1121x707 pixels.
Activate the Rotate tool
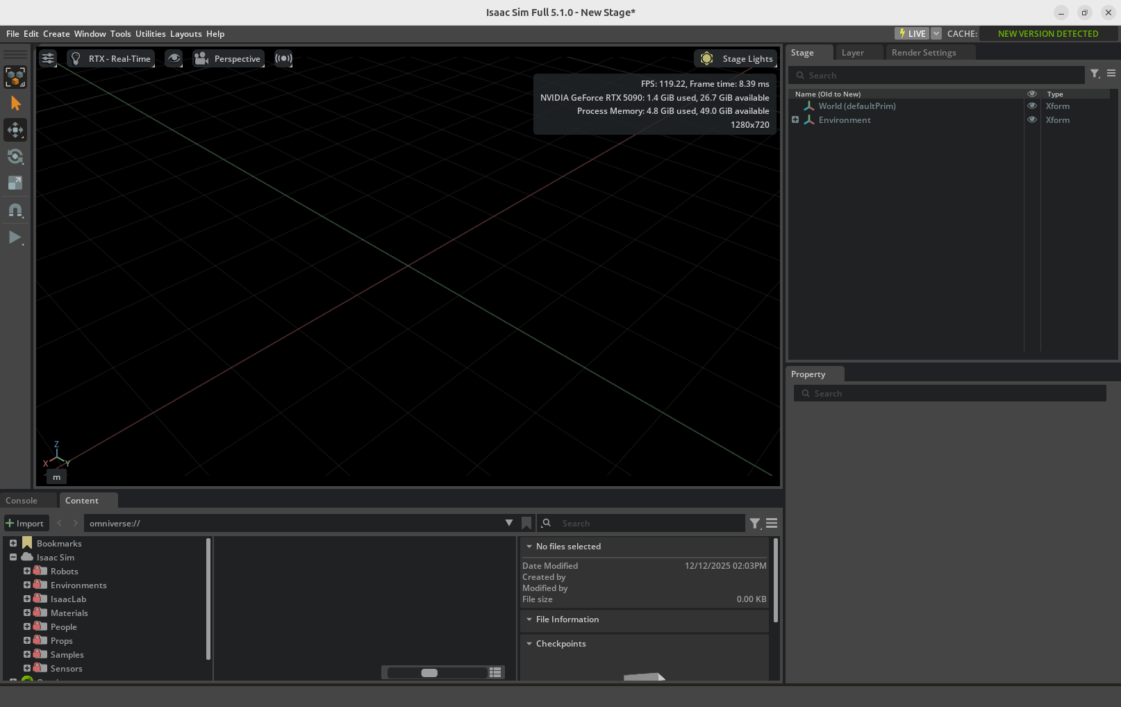click(15, 157)
